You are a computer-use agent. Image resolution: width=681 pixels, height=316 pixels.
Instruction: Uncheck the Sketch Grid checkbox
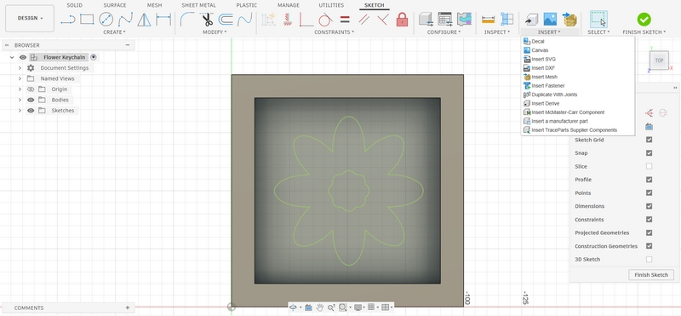click(x=649, y=140)
